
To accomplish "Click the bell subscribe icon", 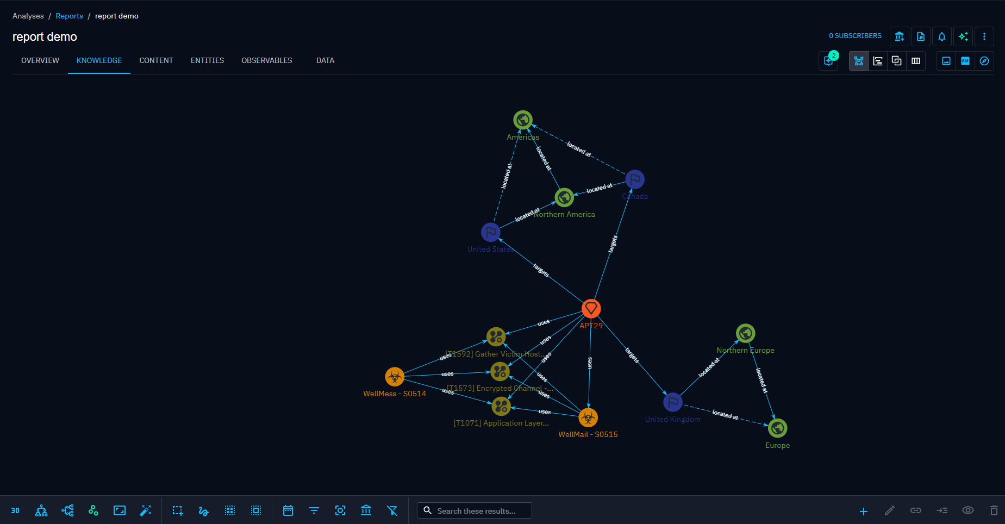I will coord(941,36).
